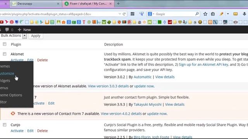Screen dimensions: 248x139
Task: Click the Description column header
Action: [x=114, y=44]
